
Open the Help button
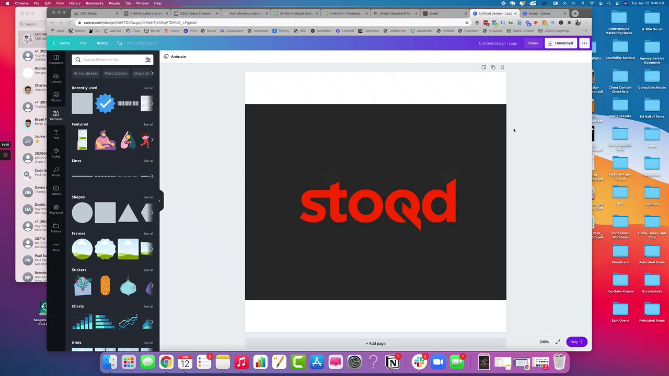[x=576, y=342]
